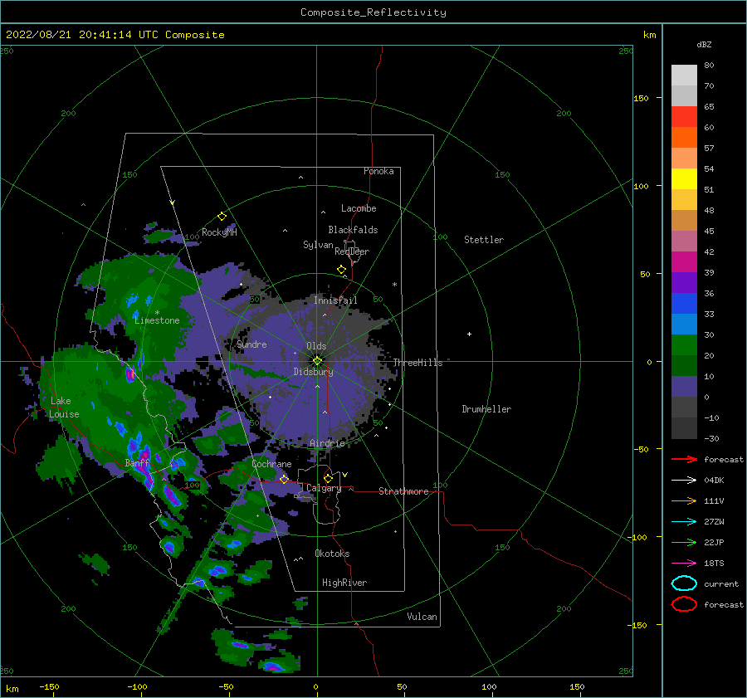Screen dimensions: 747x698
Task: Select the cyan 27ZW arrow legend entry
Action: click(x=684, y=521)
